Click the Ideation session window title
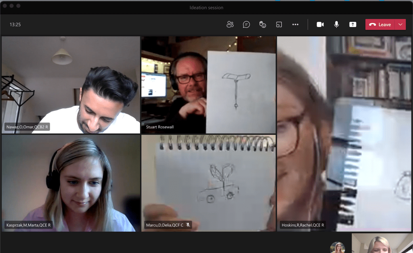413x253 pixels. point(206,8)
